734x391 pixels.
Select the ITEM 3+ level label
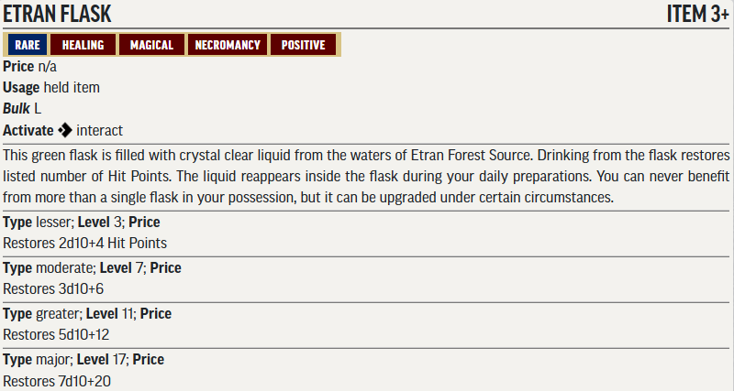click(697, 16)
